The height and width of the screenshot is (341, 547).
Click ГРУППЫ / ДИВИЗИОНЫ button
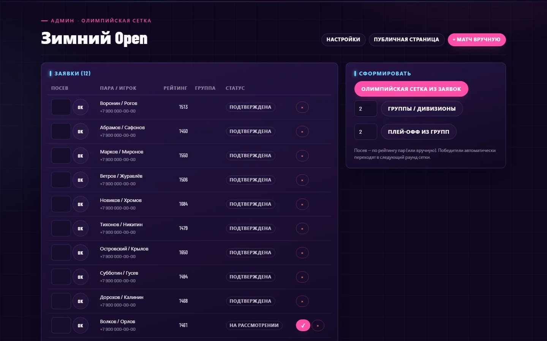(x=422, y=109)
